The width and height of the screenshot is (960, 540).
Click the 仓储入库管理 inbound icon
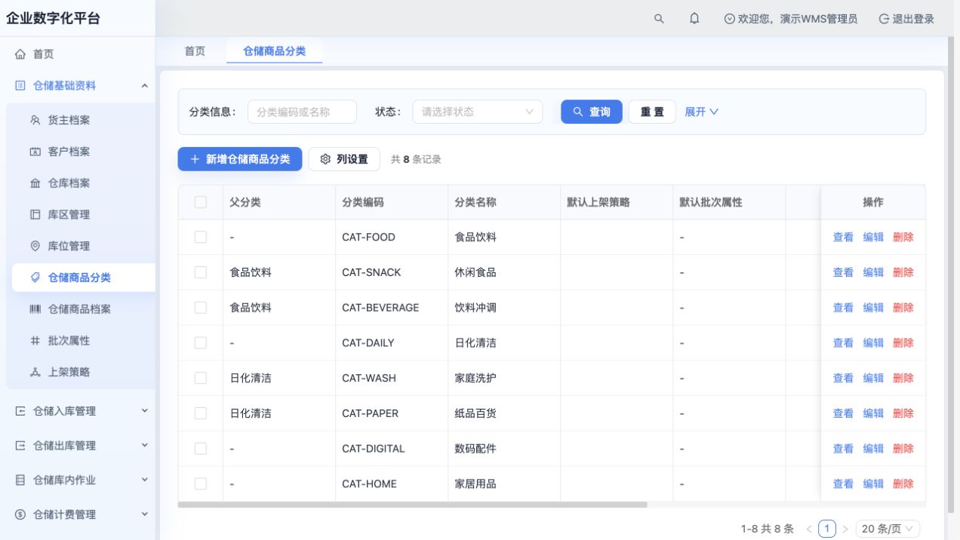[20, 411]
